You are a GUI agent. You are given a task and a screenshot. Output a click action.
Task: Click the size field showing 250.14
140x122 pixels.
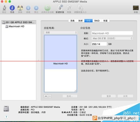coord(99,44)
